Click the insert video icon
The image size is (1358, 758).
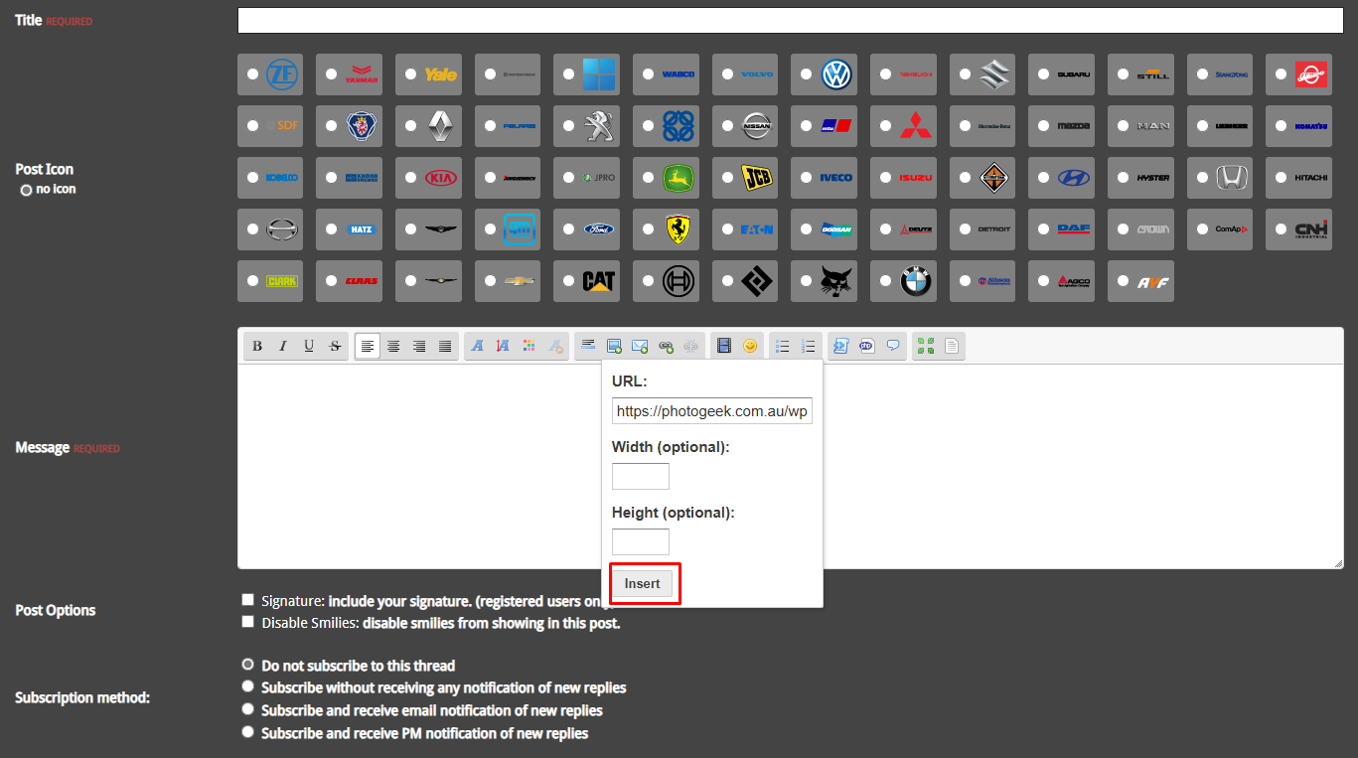[724, 346]
